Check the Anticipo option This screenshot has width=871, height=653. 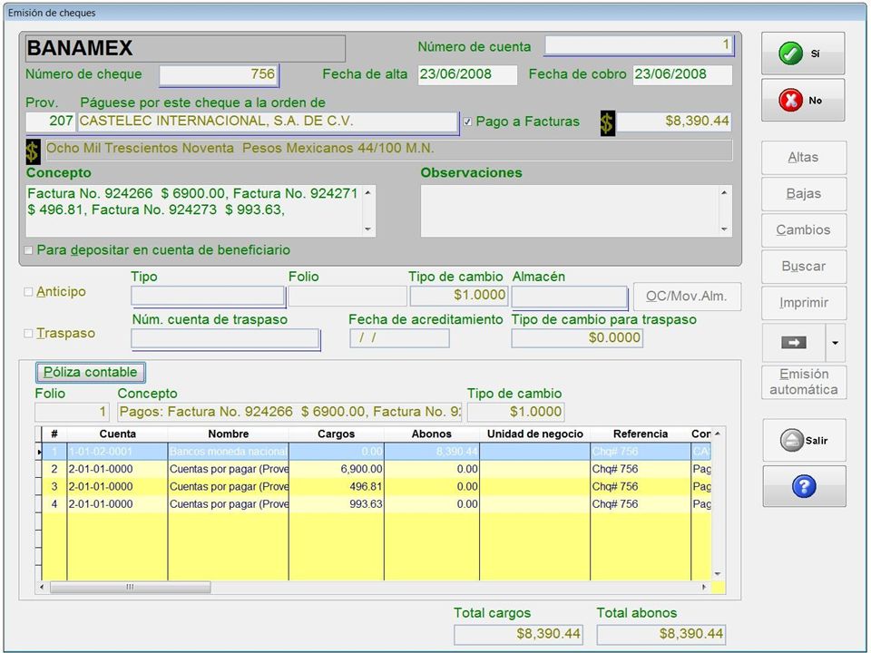coord(28,292)
